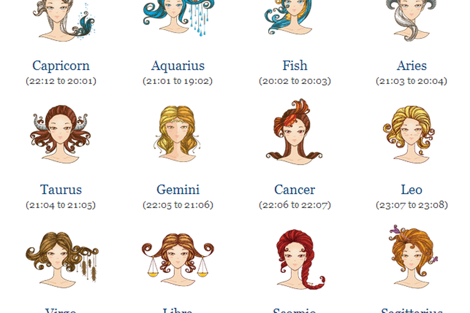Select the Scorpio girl with red braid
Screen dimensions: 470x313
click(300, 260)
